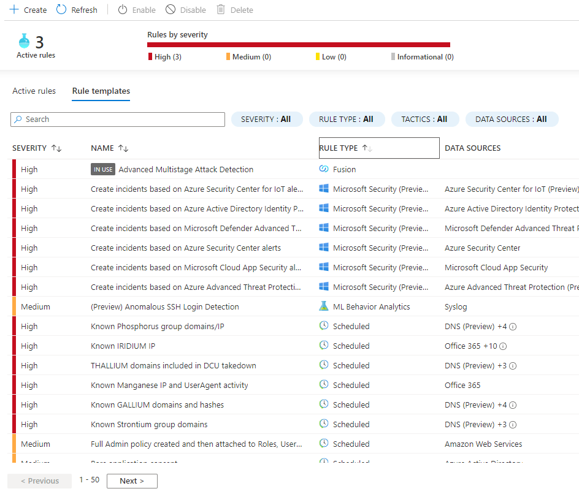This screenshot has width=579, height=494.
Task: Click the Low (0) yellow legend swatch
Action: tap(318, 56)
